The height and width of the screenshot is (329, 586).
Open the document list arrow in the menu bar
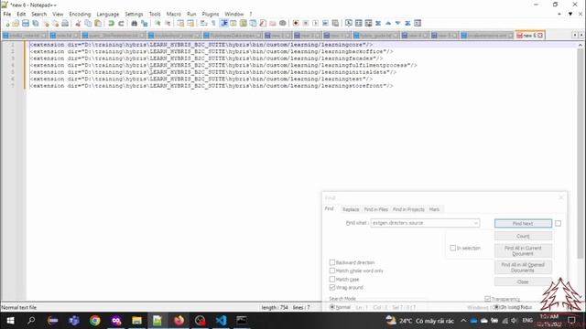click(x=570, y=14)
